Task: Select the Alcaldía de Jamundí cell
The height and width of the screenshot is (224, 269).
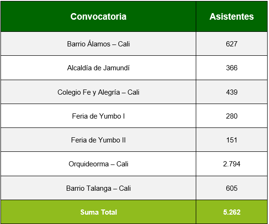Action: pyautogui.click(x=98, y=68)
